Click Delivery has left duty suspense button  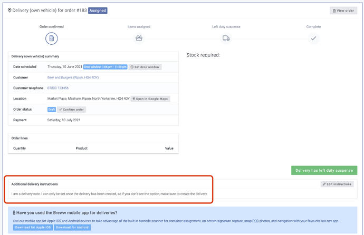pyautogui.click(x=324, y=170)
